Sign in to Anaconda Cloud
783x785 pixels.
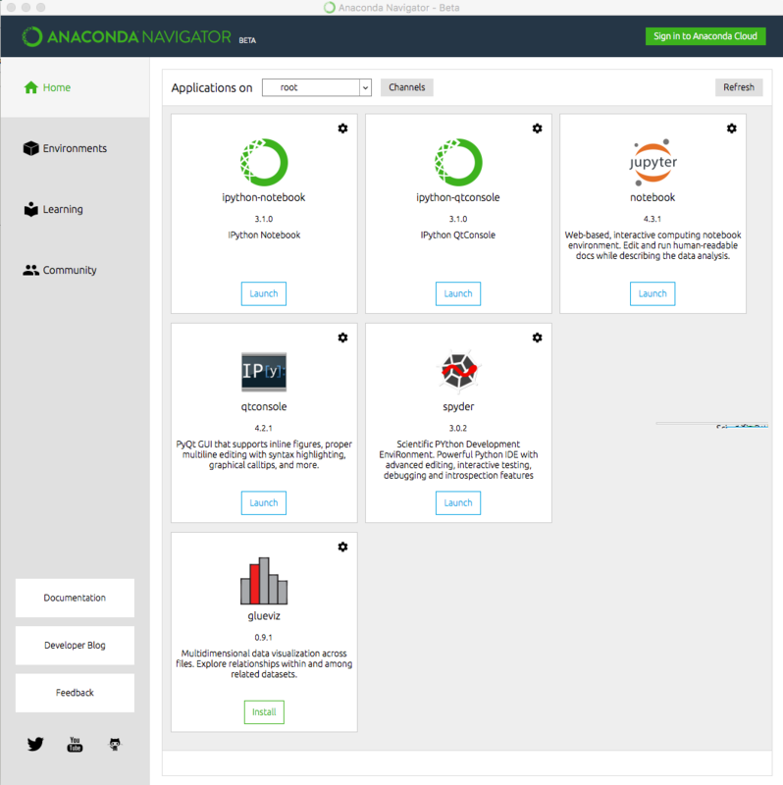pos(705,36)
